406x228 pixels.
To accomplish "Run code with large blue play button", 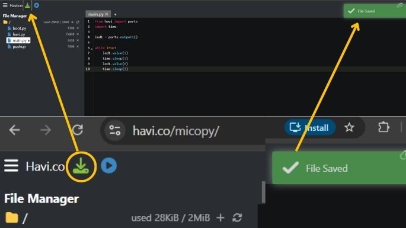I will pos(108,166).
